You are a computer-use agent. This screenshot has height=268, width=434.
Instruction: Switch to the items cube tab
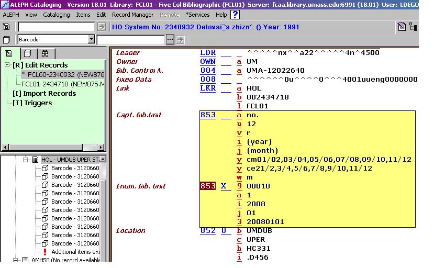click(27, 53)
